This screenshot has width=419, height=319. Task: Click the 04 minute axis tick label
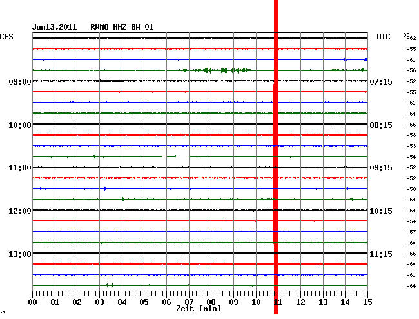[x=122, y=302]
